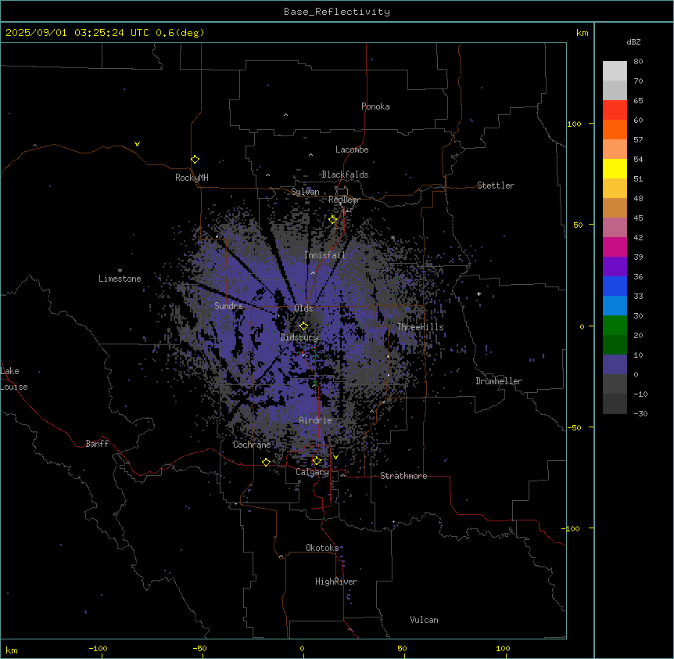Select the white caret marker southwest of Okotoks
This screenshot has height=659, width=674.
click(x=281, y=556)
